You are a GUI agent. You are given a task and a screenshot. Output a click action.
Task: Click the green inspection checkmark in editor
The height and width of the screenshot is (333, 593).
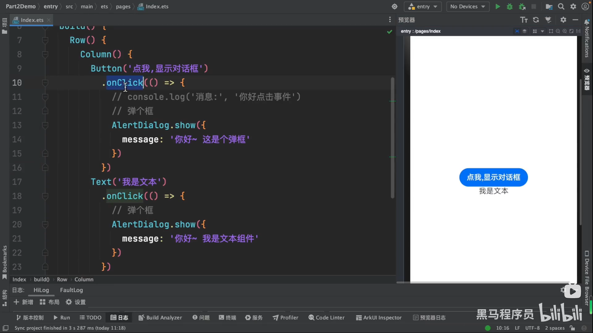pos(390,32)
